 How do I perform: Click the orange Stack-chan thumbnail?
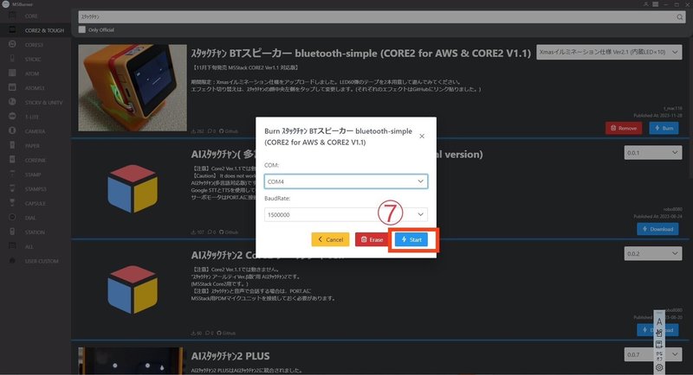coord(133,87)
